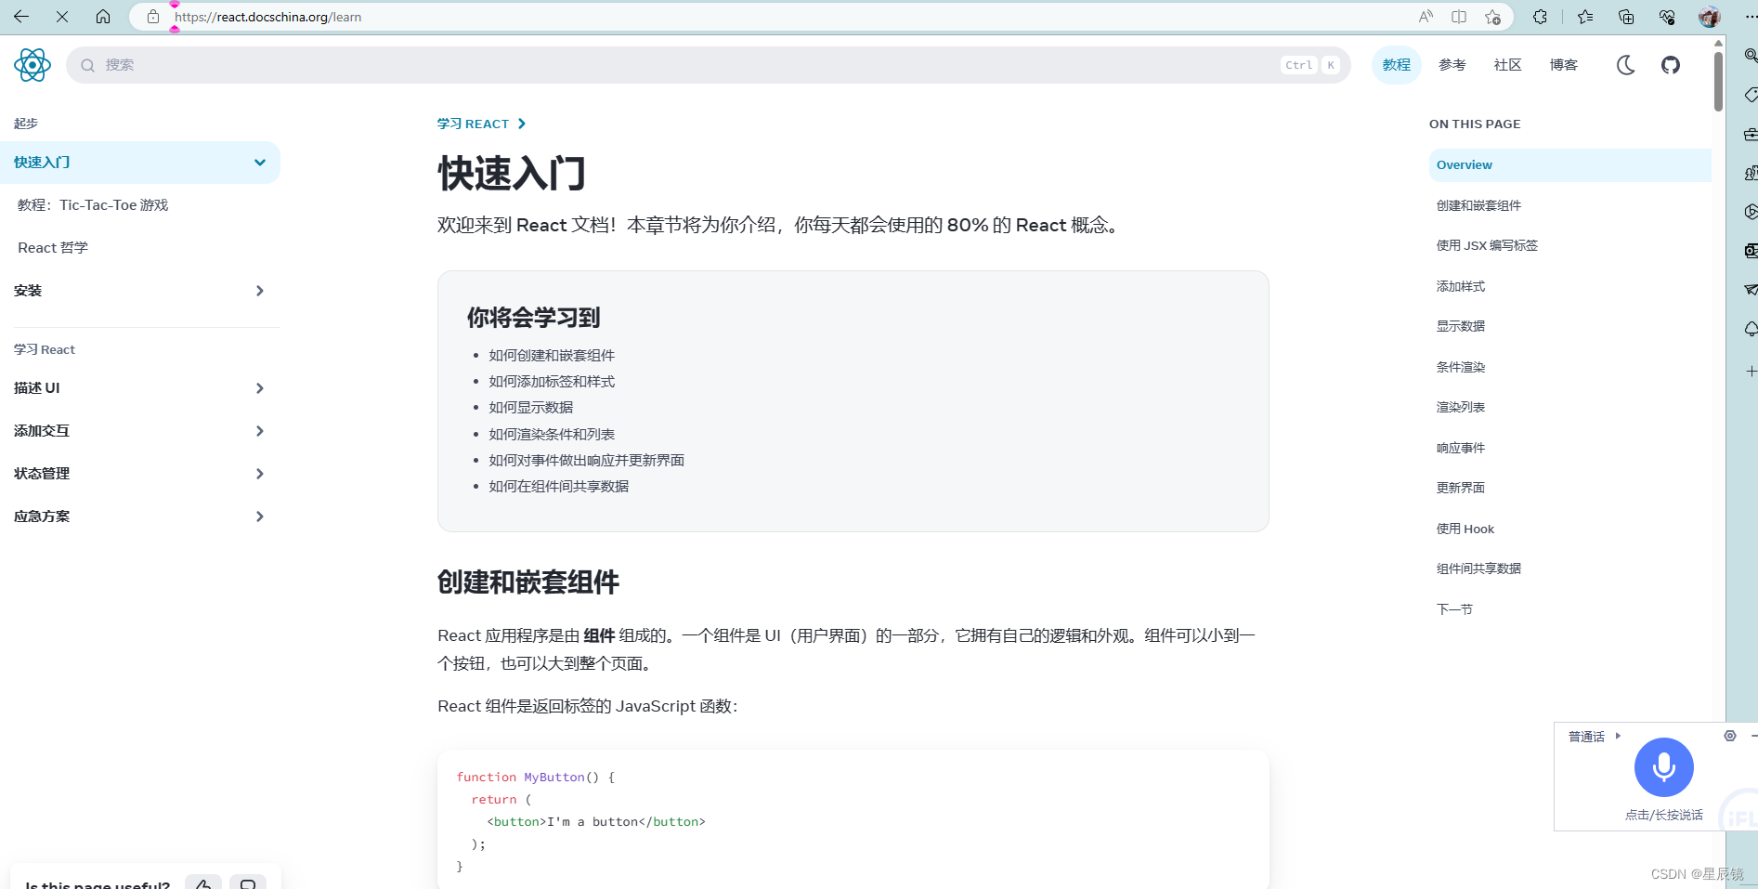Focus the 搜索 search field
Screen dimensions: 1758x889
[708, 65]
